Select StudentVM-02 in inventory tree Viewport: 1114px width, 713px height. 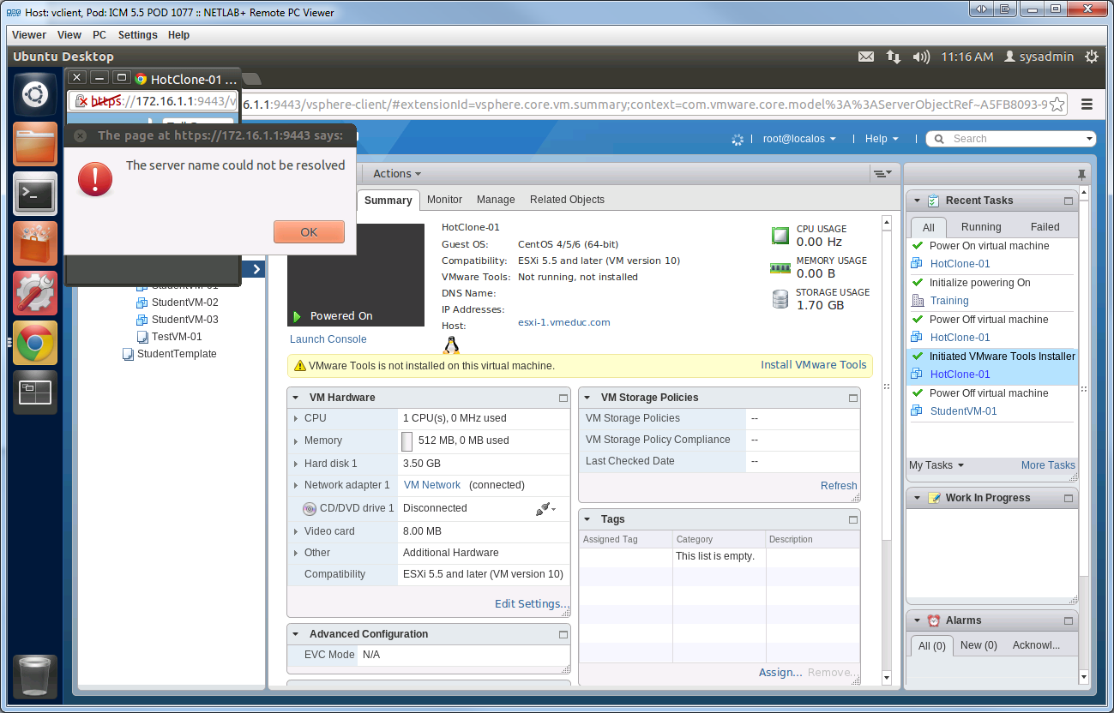tap(184, 303)
